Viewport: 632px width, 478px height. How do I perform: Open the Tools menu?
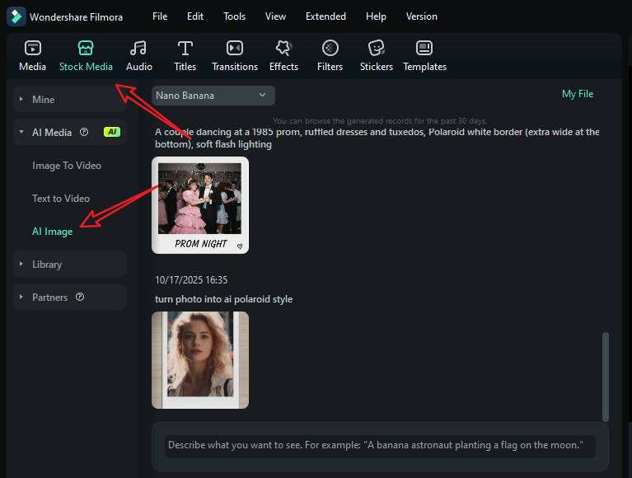pos(234,16)
